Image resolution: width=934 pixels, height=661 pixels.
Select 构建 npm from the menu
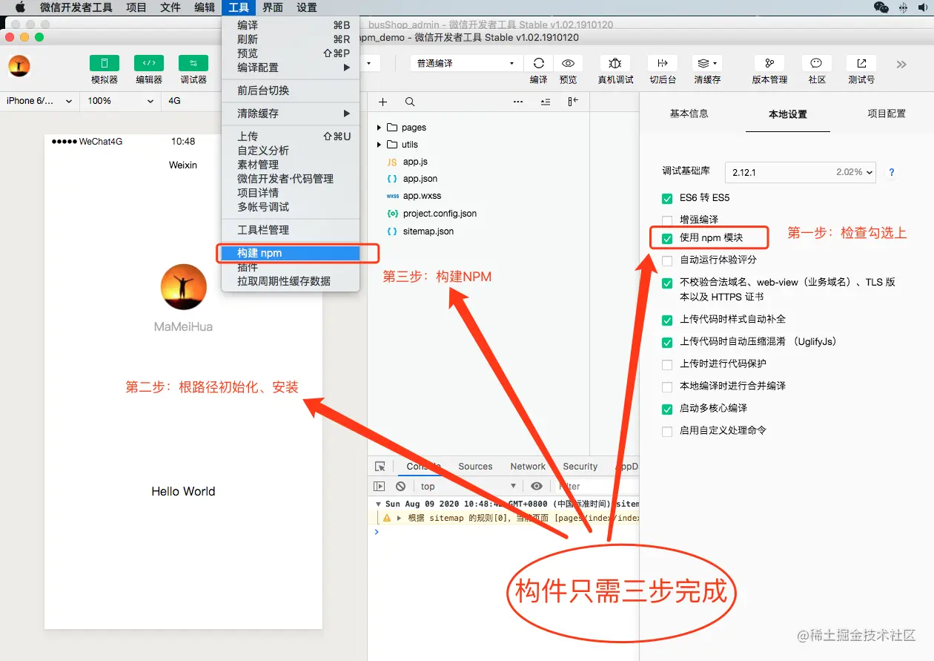tap(291, 253)
